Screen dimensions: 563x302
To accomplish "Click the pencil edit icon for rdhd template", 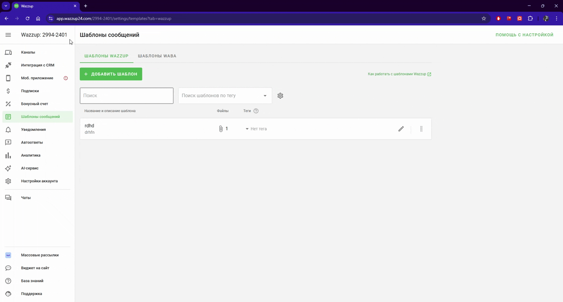I will click(x=401, y=129).
